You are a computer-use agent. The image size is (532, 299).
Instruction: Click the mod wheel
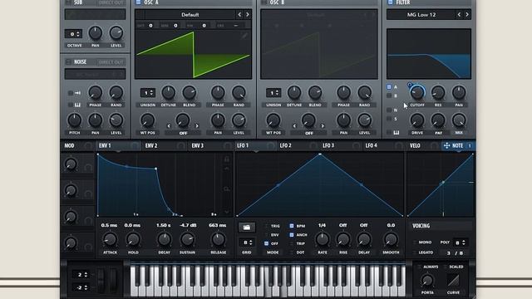(113, 280)
